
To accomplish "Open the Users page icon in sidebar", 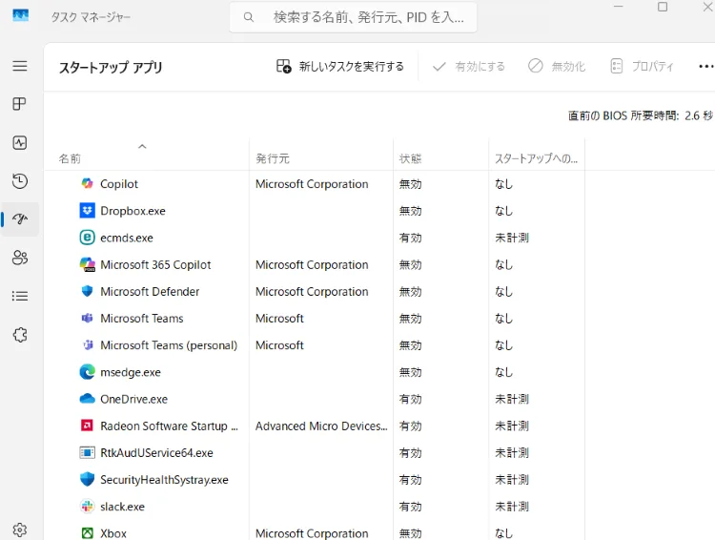I will (20, 258).
